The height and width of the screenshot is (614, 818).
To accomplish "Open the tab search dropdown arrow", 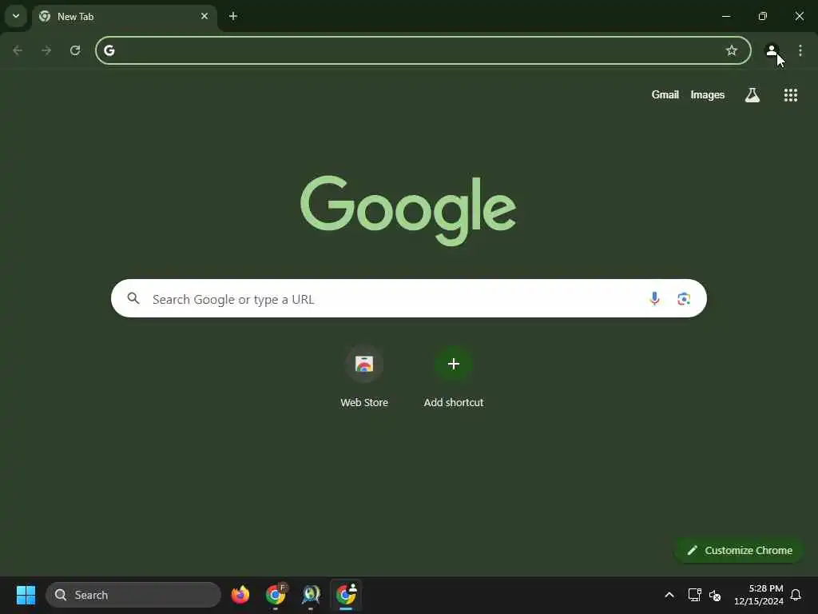I will 16,16.
